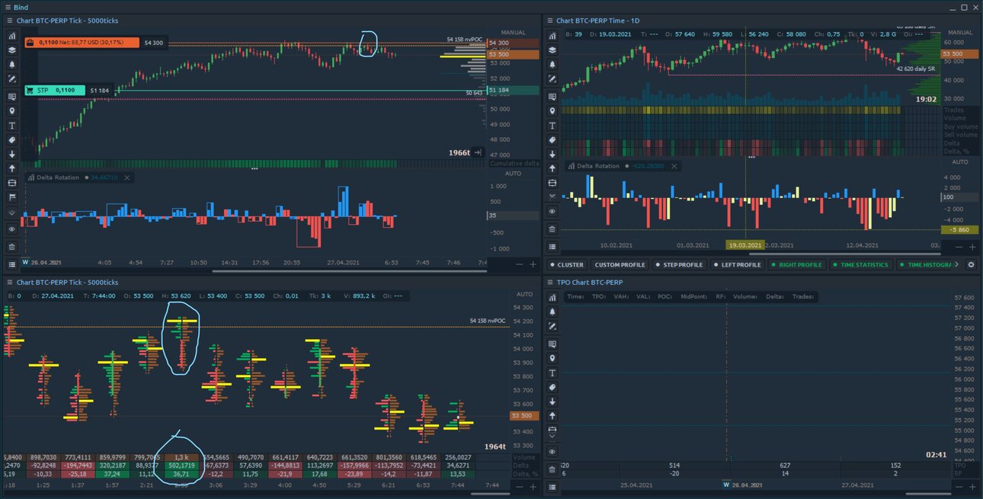The width and height of the screenshot is (983, 499).
Task: Jump to latest bar arrow near 1966t
Action: 478,153
